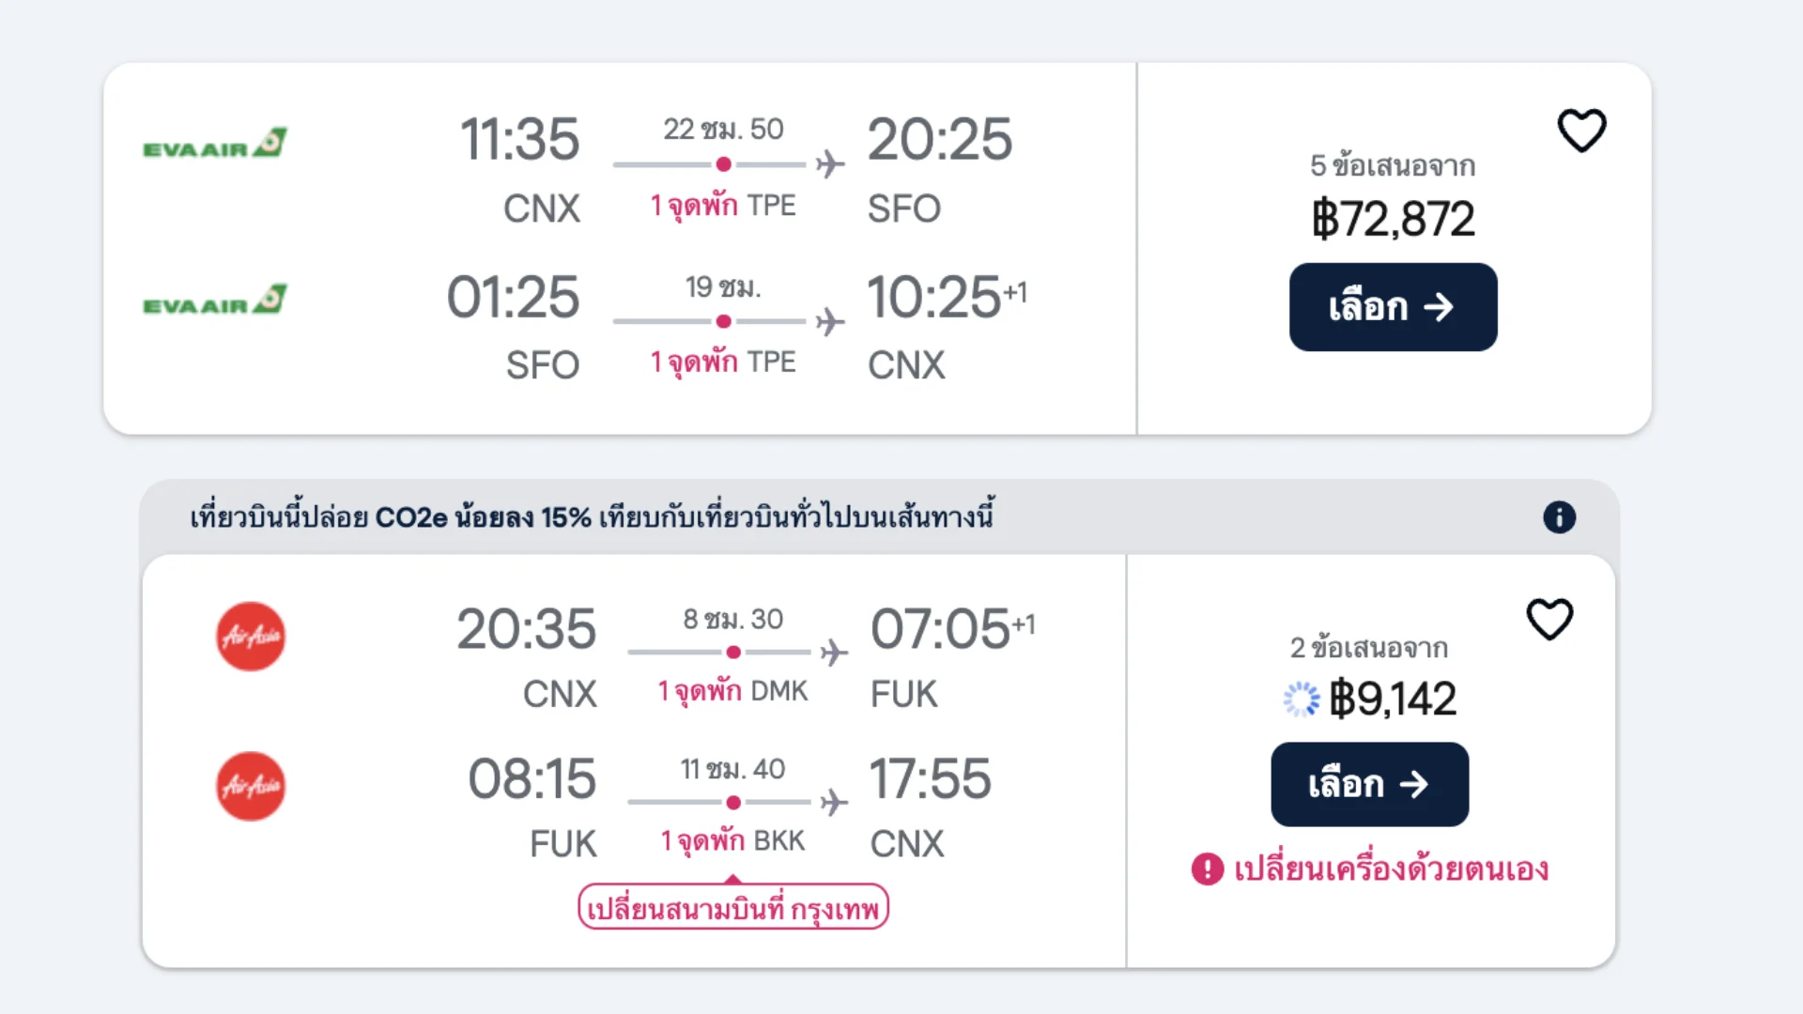
Task: Open the self-transfer warning text link
Action: (x=1391, y=869)
